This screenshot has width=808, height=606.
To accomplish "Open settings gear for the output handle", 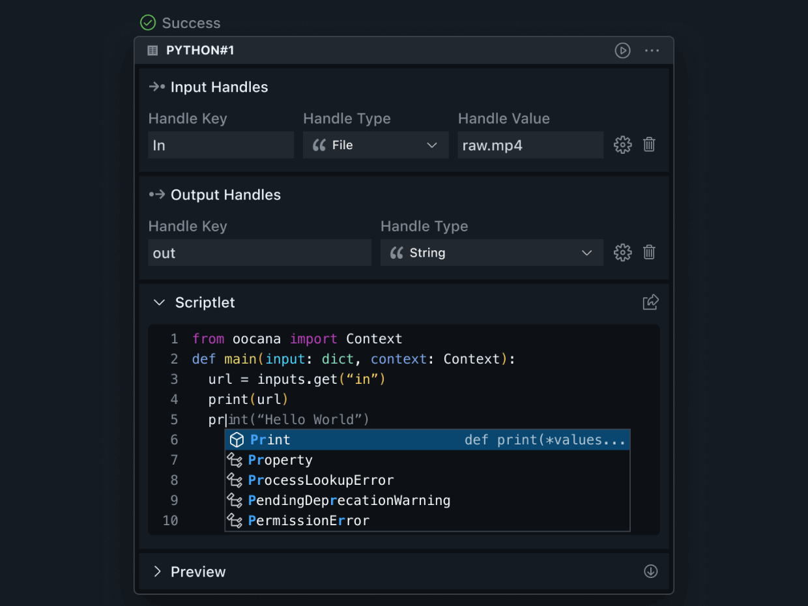I will click(622, 252).
